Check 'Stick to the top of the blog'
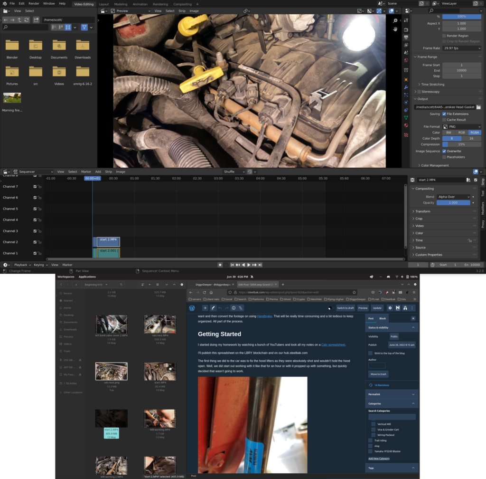 pos(370,353)
